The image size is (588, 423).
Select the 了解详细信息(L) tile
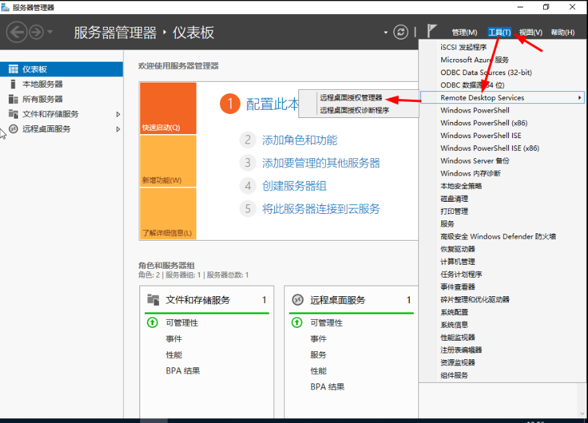(168, 213)
